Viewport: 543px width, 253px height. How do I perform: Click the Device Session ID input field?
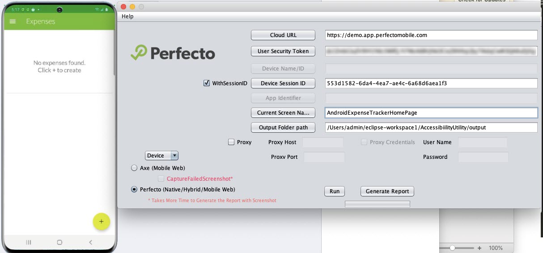tap(431, 83)
